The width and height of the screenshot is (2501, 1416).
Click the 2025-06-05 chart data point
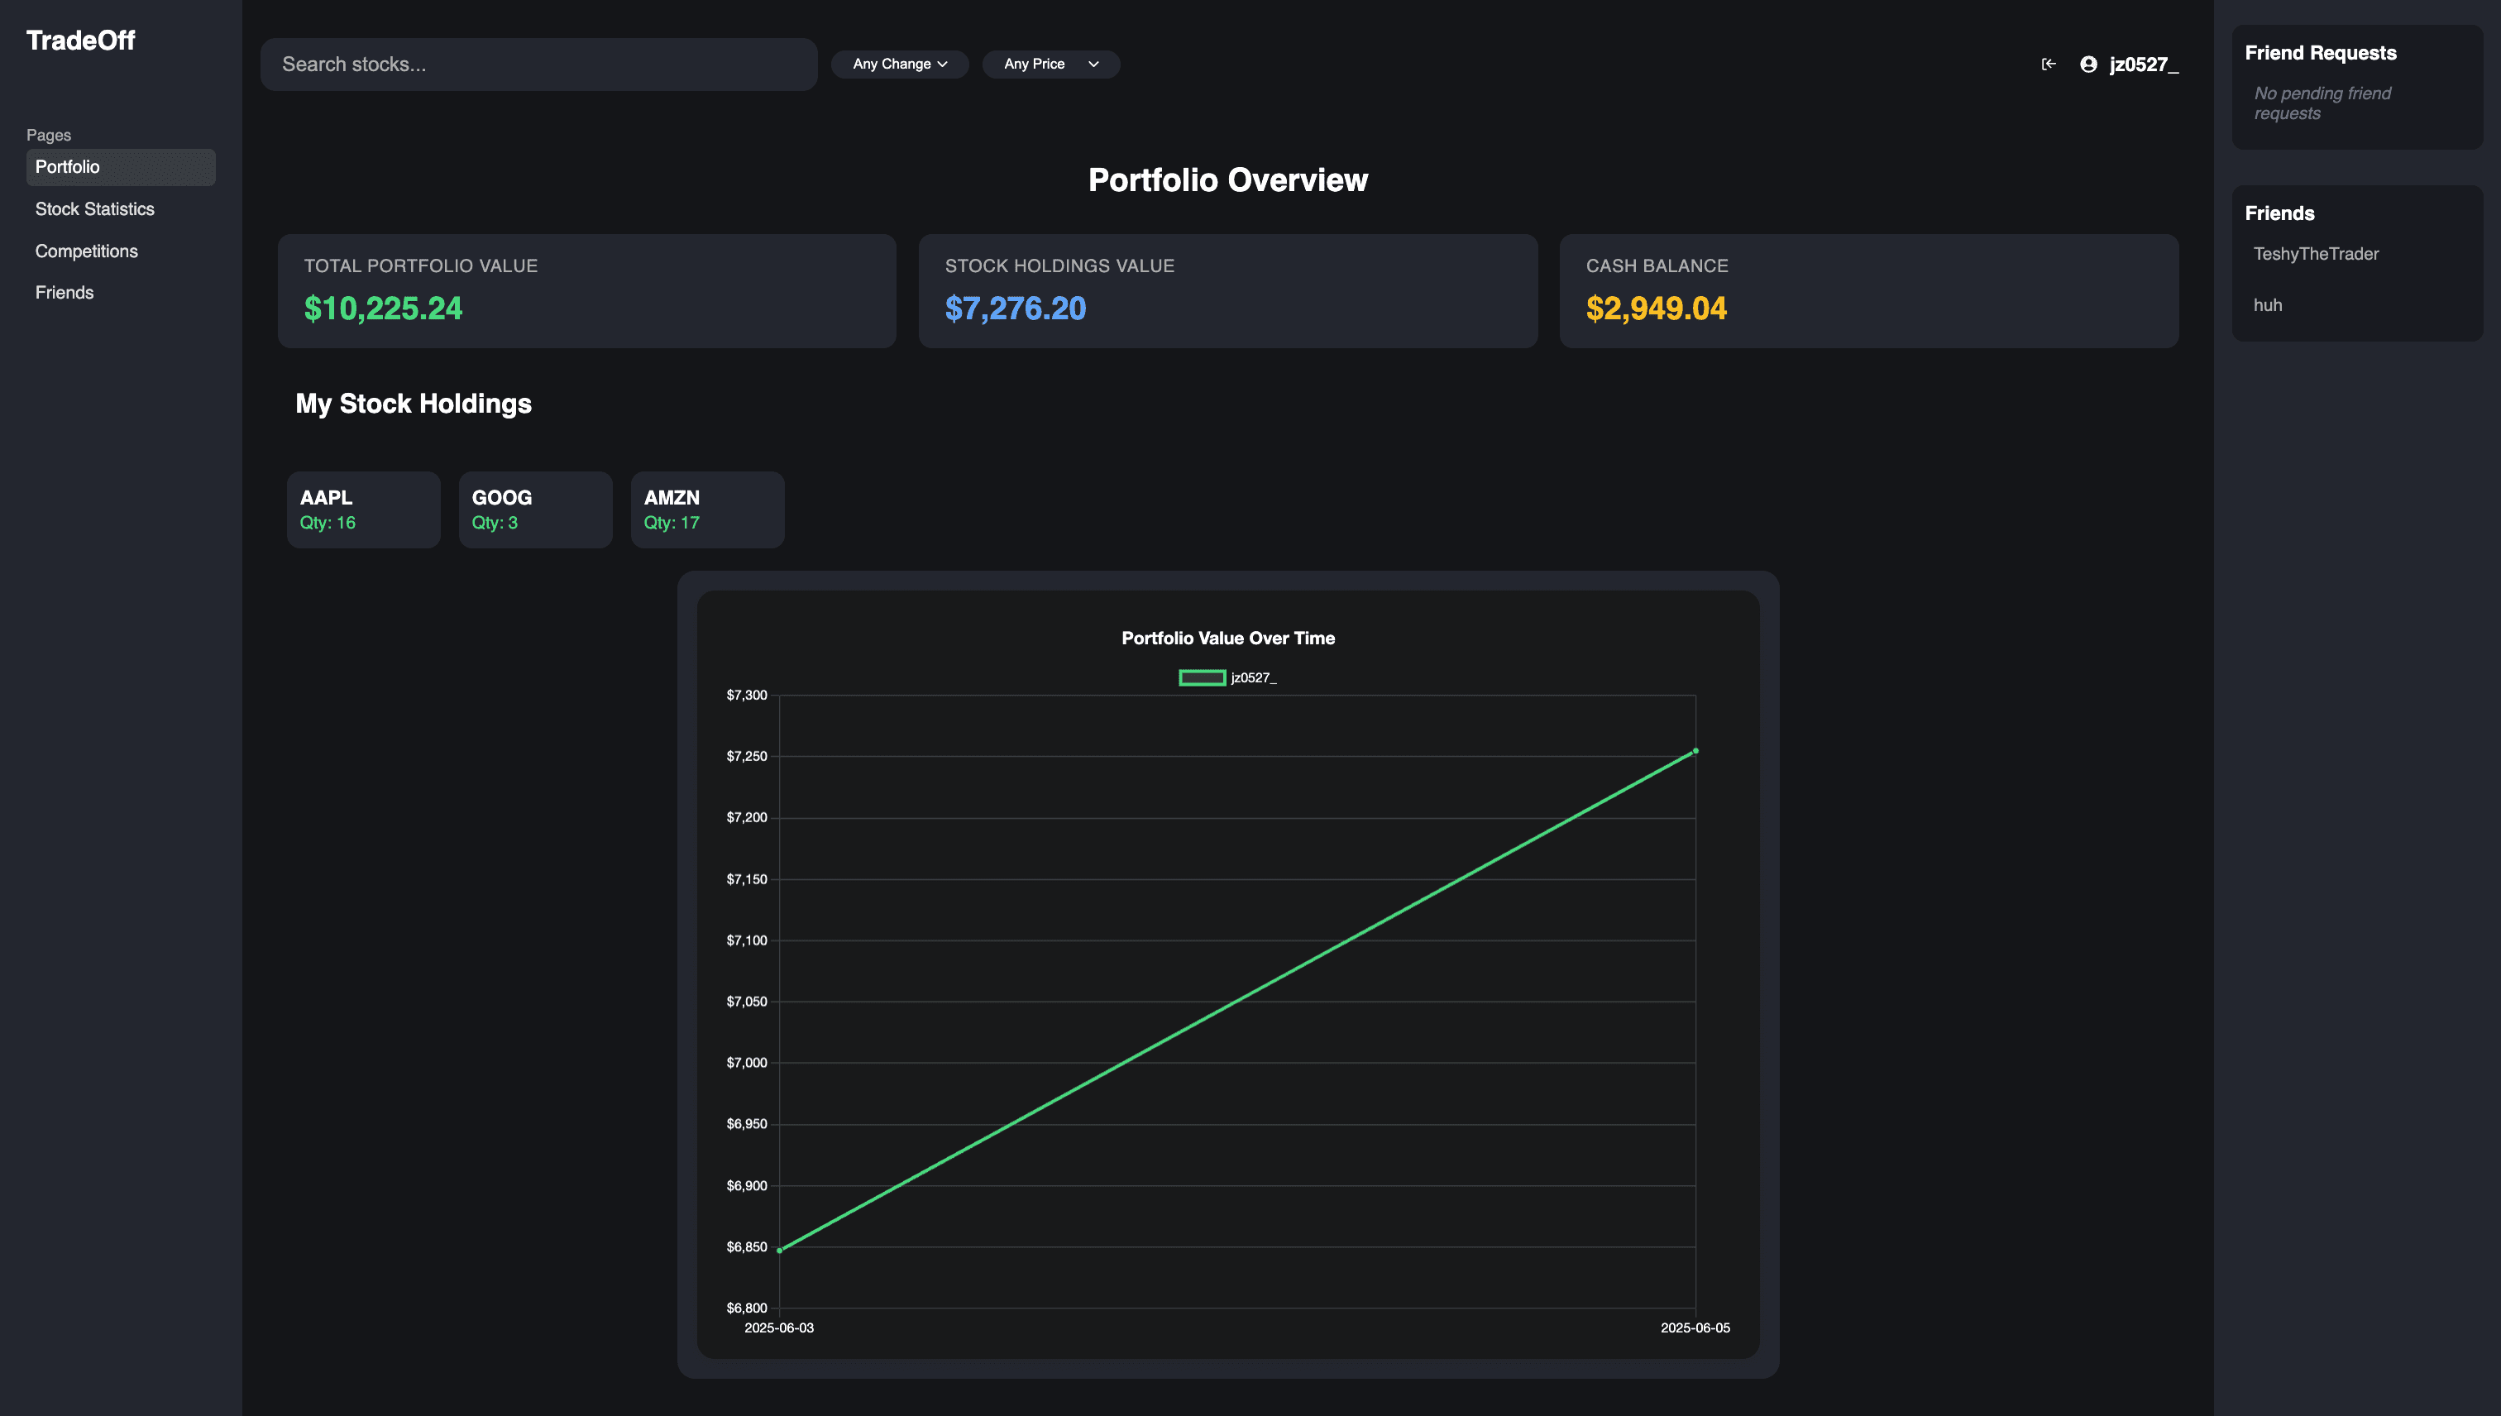pyautogui.click(x=1695, y=751)
